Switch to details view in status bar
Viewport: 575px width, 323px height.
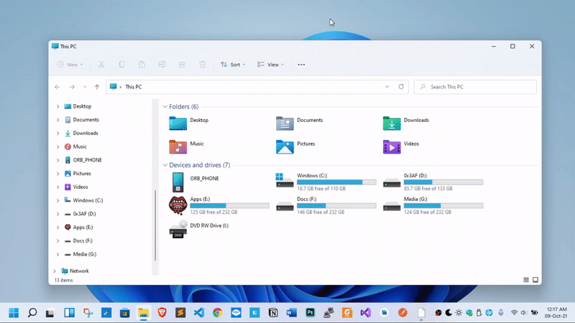pos(526,280)
